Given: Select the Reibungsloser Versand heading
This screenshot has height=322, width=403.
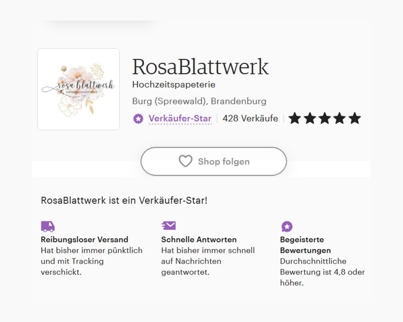Looking at the screenshot, I should (x=84, y=239).
